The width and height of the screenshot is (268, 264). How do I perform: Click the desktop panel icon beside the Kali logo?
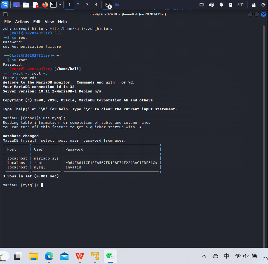point(17,5)
